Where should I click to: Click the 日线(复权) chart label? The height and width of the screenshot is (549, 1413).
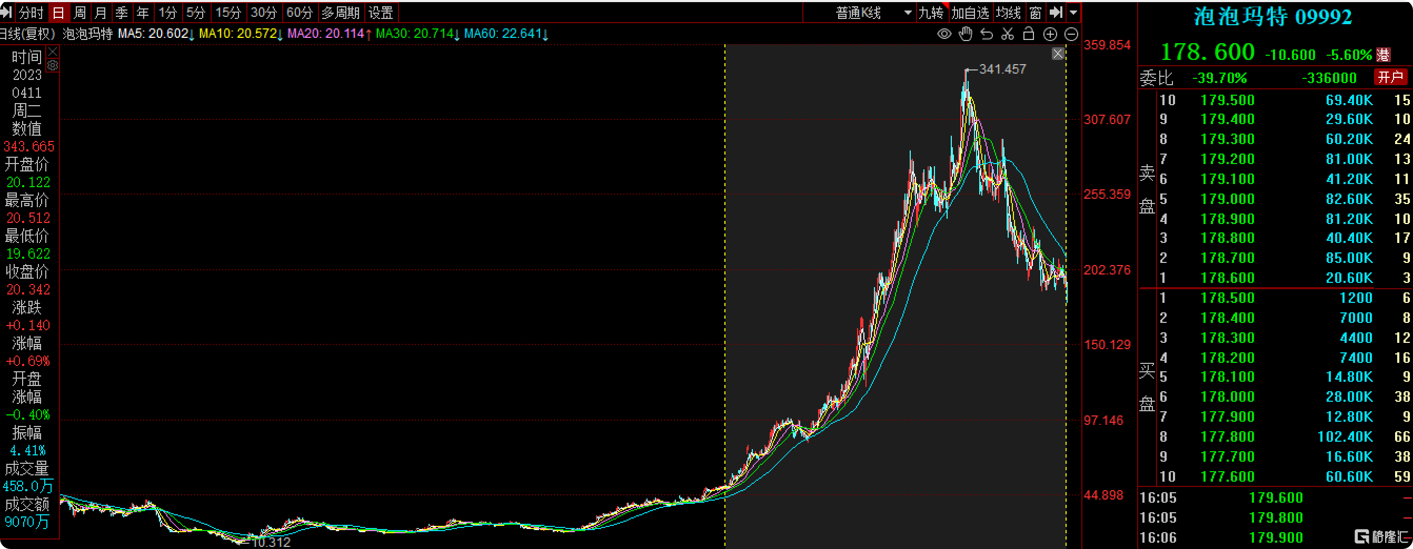27,34
